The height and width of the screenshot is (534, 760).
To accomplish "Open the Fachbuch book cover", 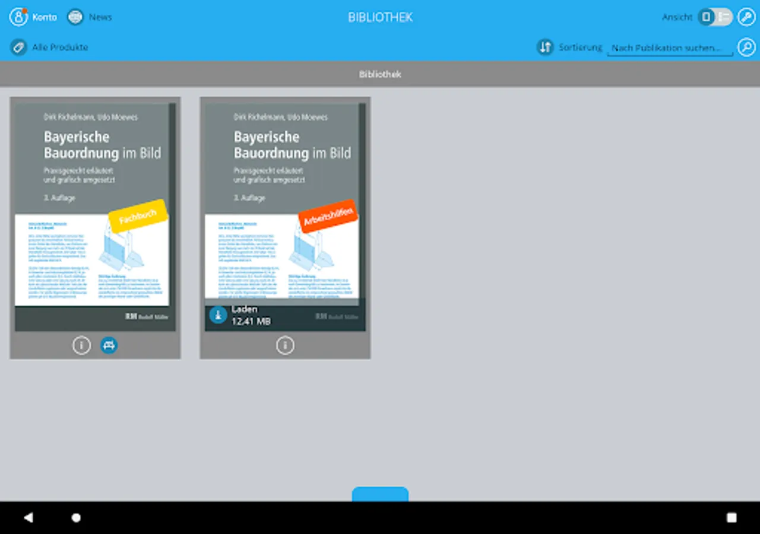I will (95, 217).
